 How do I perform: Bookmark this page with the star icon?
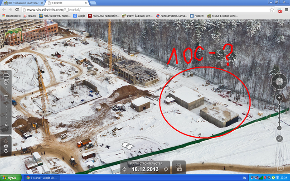click(x=271, y=10)
